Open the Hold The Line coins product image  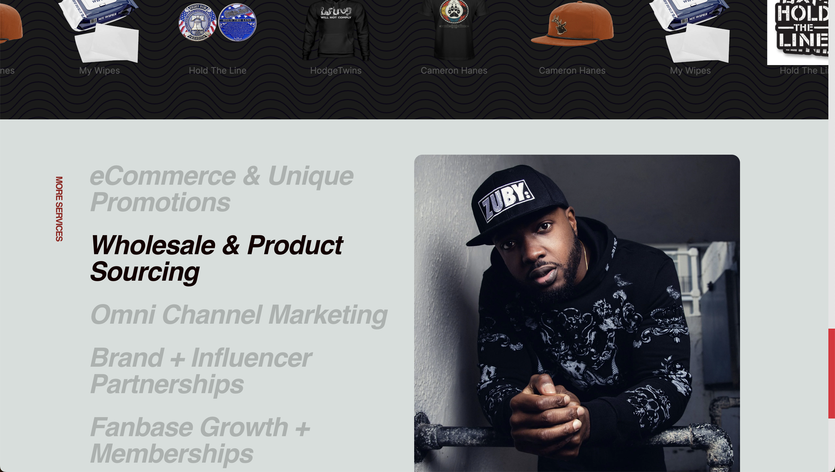[217, 22]
